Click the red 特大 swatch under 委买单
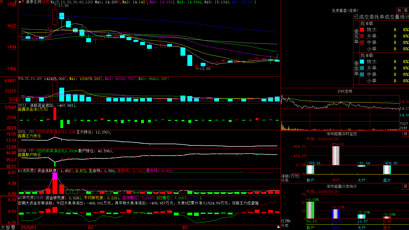Screen dimensions: 409x230 [x=362, y=30]
